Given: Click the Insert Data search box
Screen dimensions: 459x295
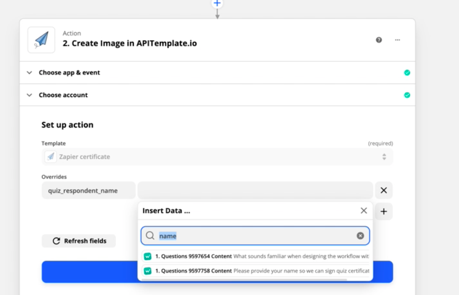Looking at the screenshot, I should 255,236.
